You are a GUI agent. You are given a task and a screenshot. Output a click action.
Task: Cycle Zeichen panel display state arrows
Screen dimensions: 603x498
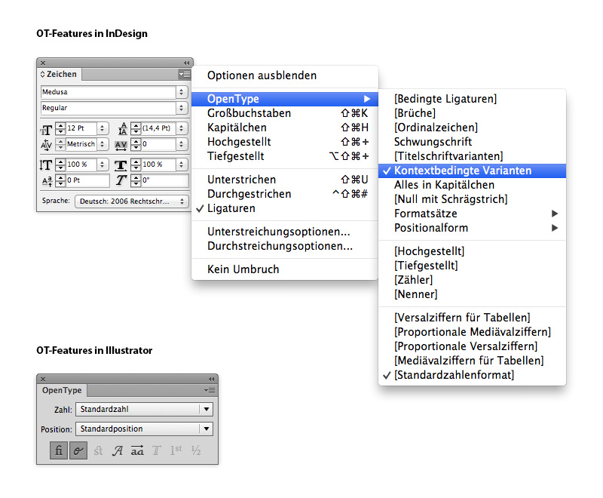(x=42, y=74)
